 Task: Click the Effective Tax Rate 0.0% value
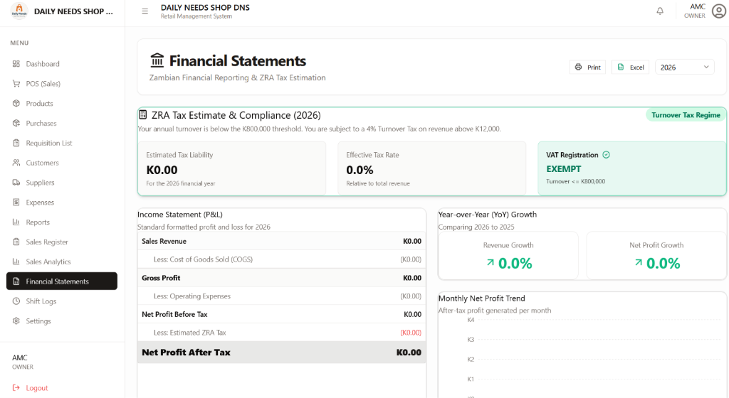click(x=360, y=170)
